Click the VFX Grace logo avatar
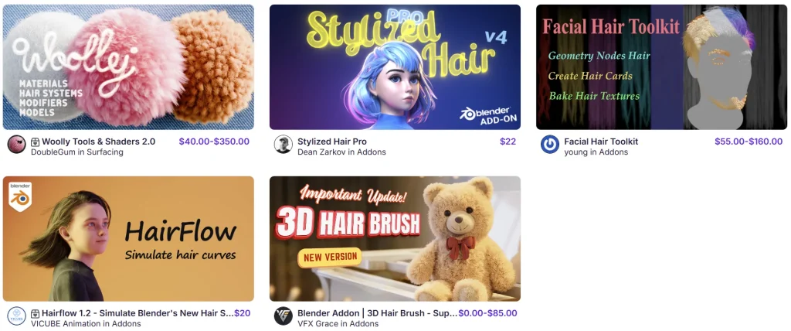 click(x=283, y=316)
